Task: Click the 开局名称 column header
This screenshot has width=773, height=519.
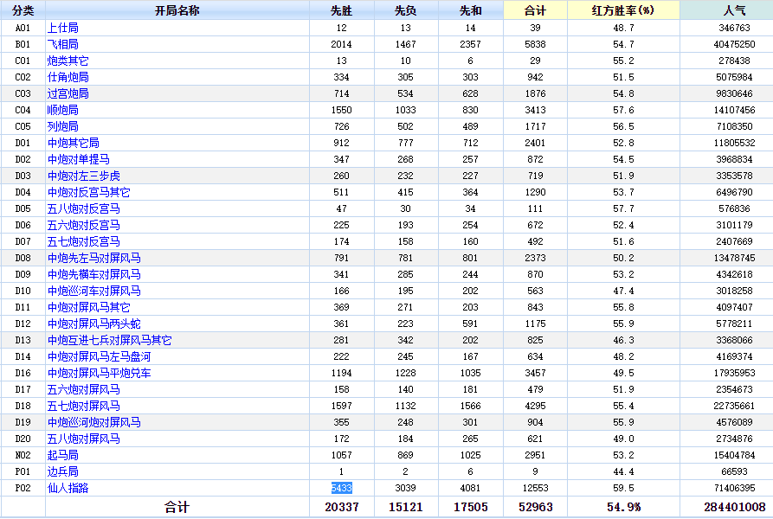Action: click(177, 10)
